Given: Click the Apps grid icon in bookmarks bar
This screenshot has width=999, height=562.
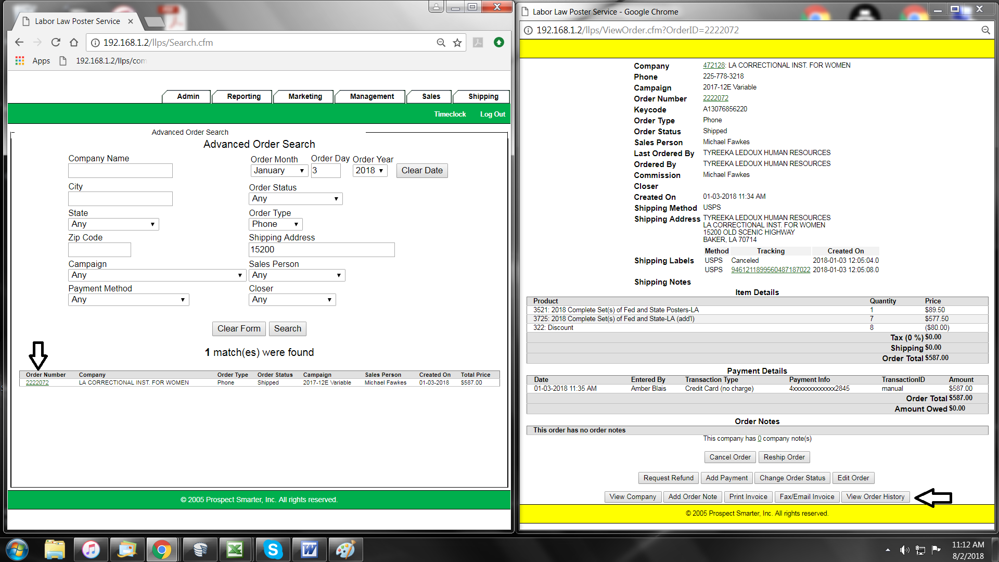Looking at the screenshot, I should (x=20, y=61).
